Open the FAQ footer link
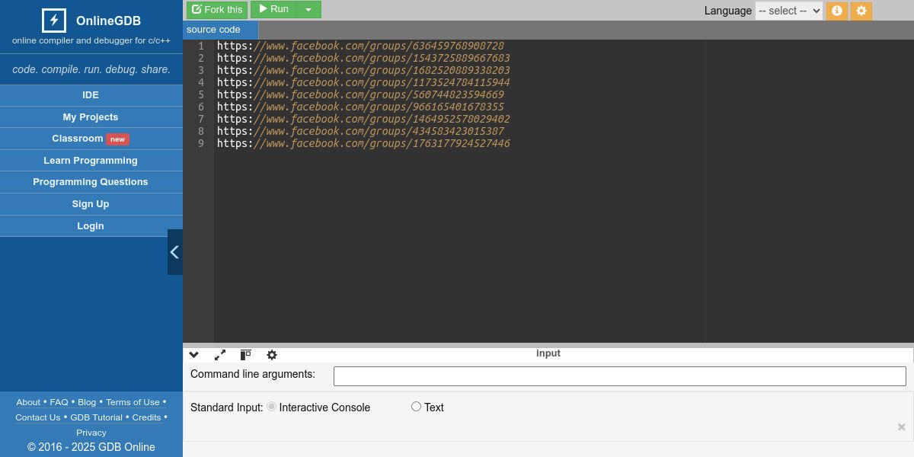 (x=59, y=402)
